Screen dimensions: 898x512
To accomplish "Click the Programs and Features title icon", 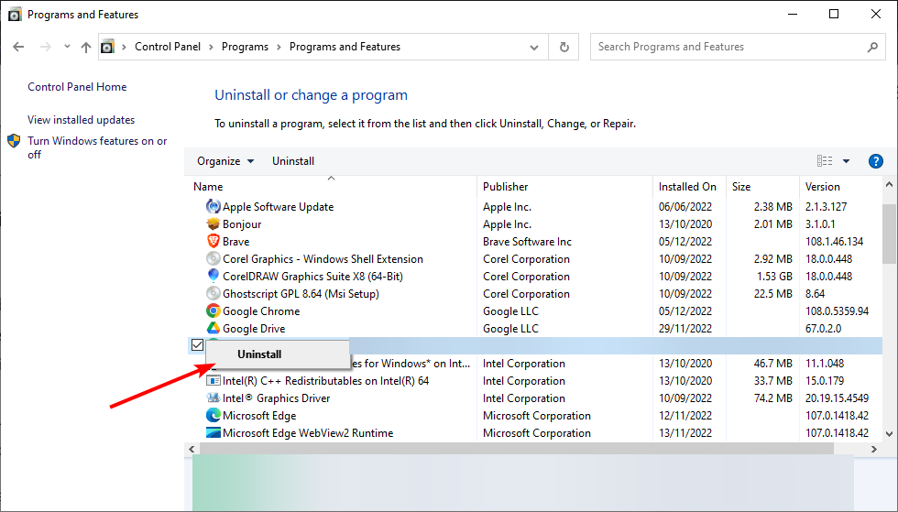I will [15, 15].
